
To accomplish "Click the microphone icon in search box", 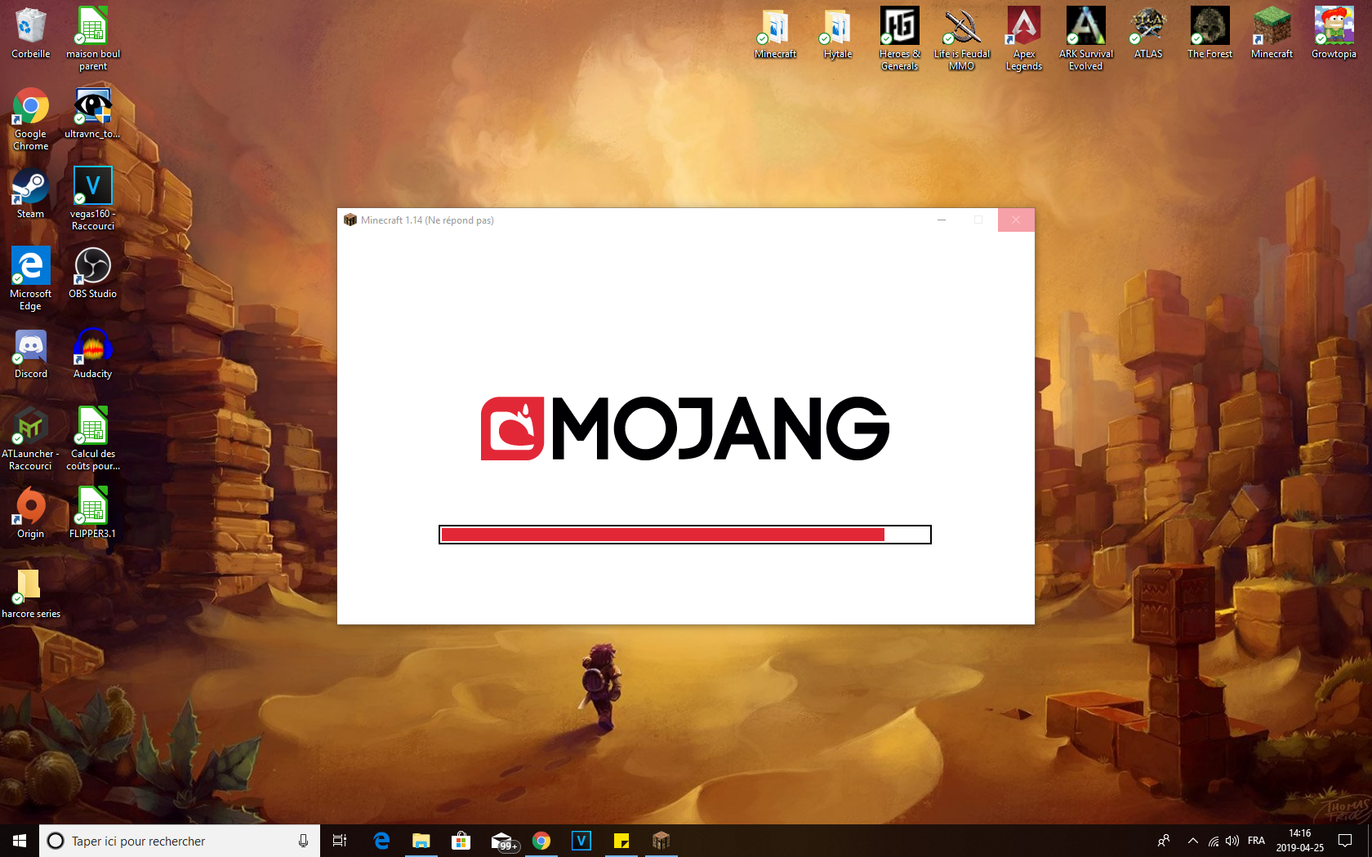I will tap(303, 841).
